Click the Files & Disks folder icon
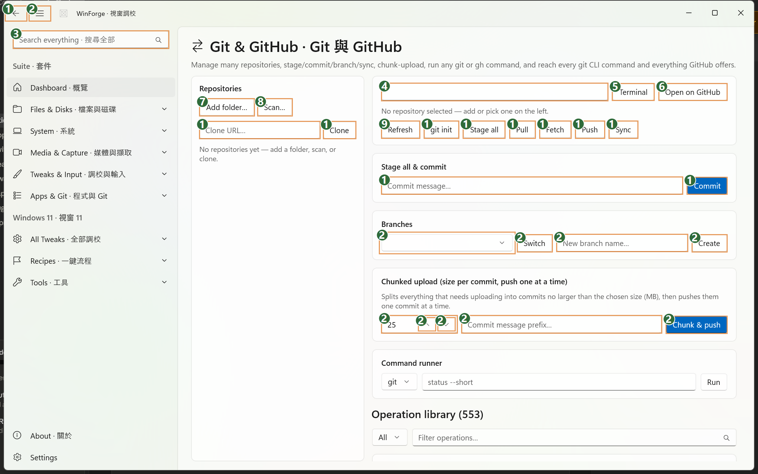The height and width of the screenshot is (474, 758). tap(17, 109)
